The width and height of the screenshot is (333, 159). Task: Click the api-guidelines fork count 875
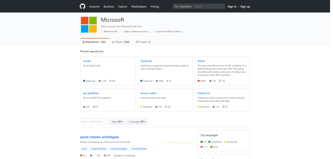96,107
